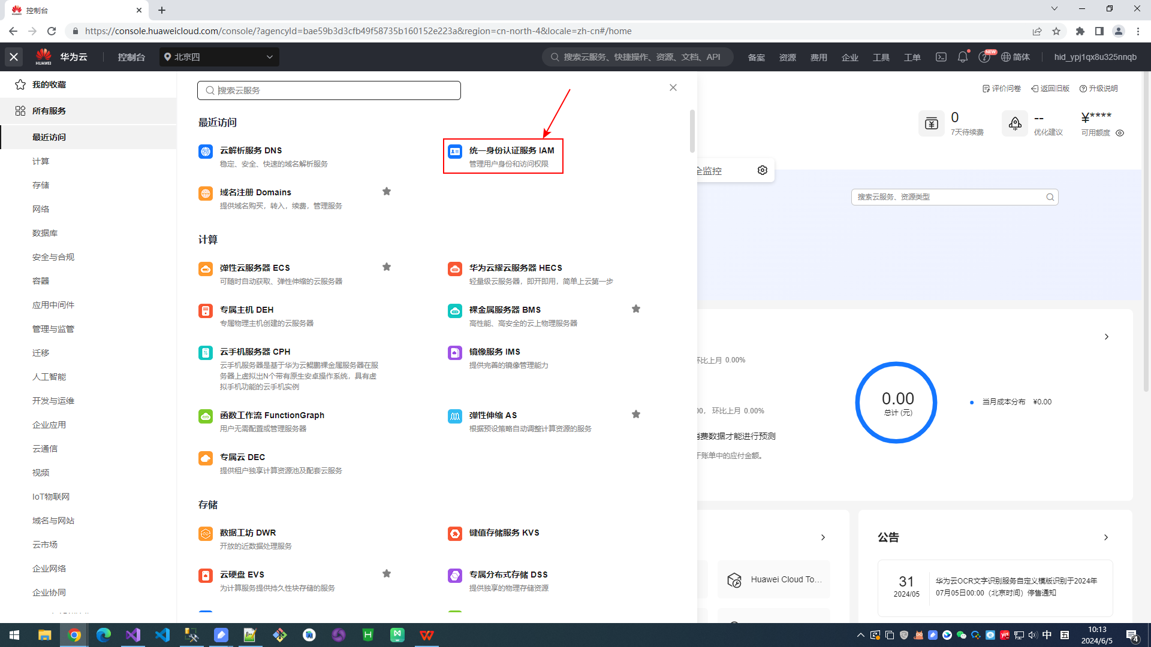Jump to 计算 category
1151x647 pixels.
click(41, 161)
